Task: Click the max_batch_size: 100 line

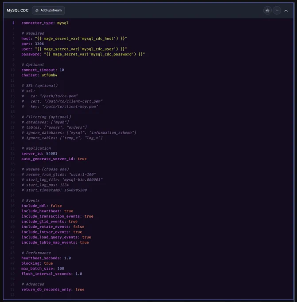Action: (43, 269)
